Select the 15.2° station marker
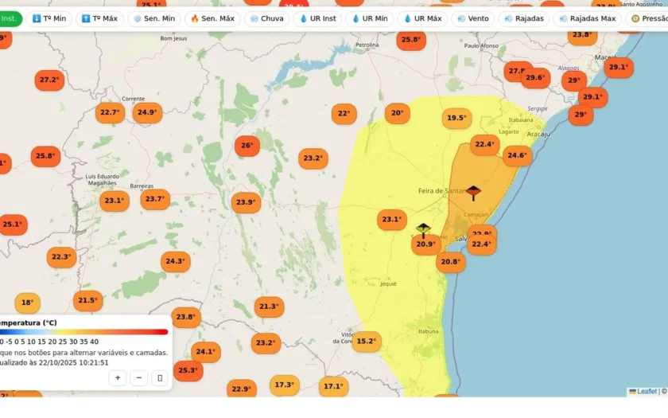The height and width of the screenshot is (418, 668). click(x=367, y=342)
